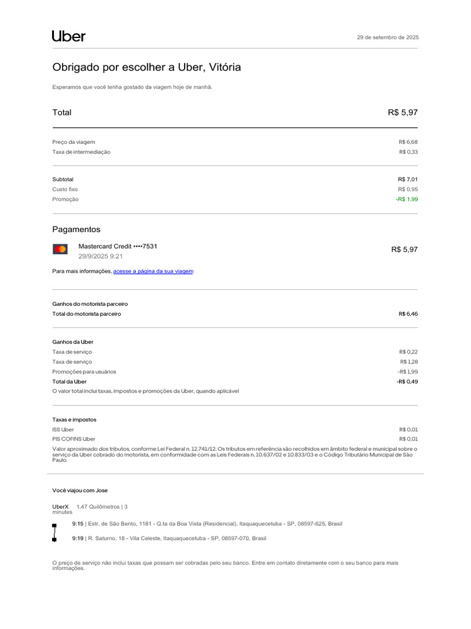This screenshot has height=629, width=471.
Task: Click the ISS Uber tax row
Action: 235,429
